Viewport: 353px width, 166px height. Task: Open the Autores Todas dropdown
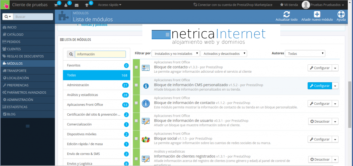click(305, 53)
